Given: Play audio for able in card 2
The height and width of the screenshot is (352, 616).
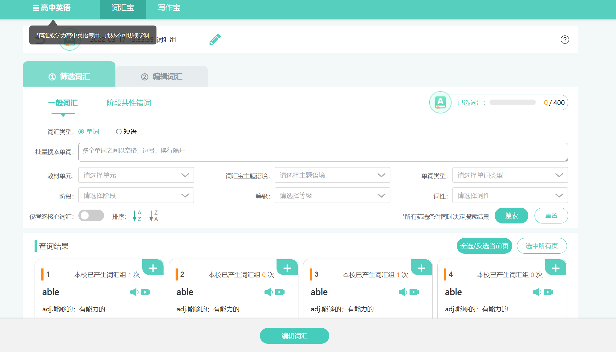Looking at the screenshot, I should pos(268,292).
